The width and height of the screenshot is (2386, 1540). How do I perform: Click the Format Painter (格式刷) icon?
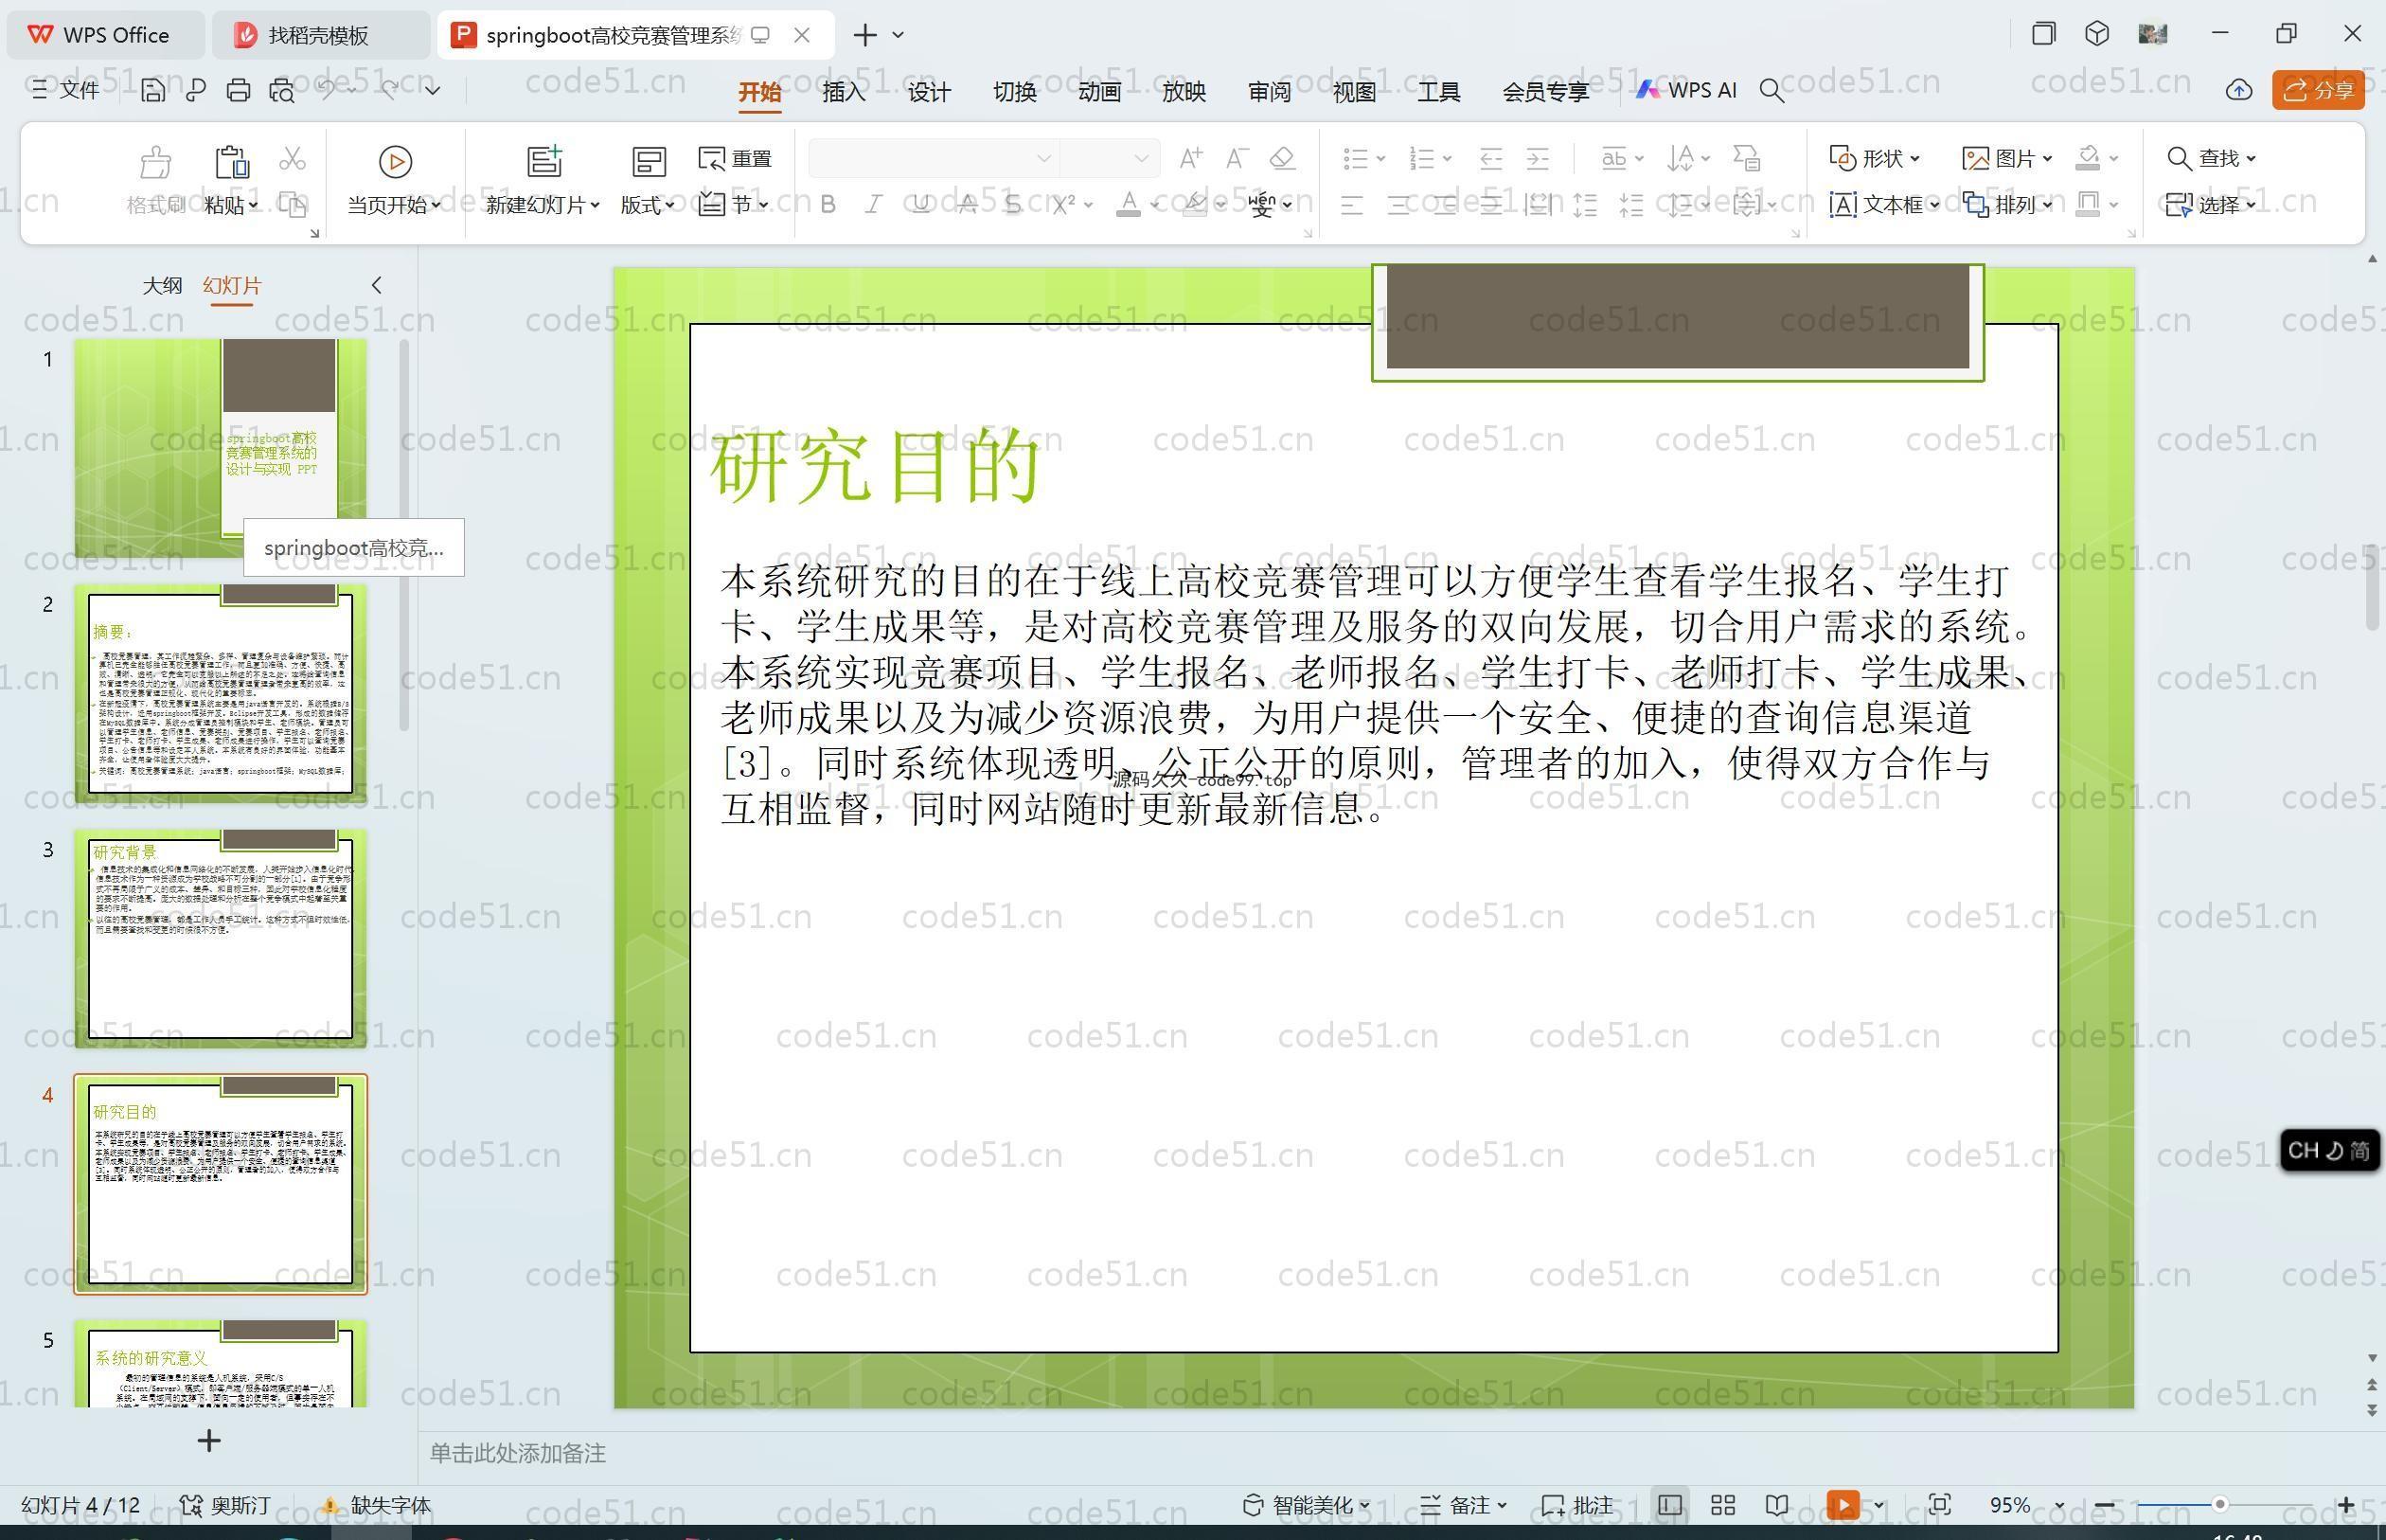coord(155,161)
